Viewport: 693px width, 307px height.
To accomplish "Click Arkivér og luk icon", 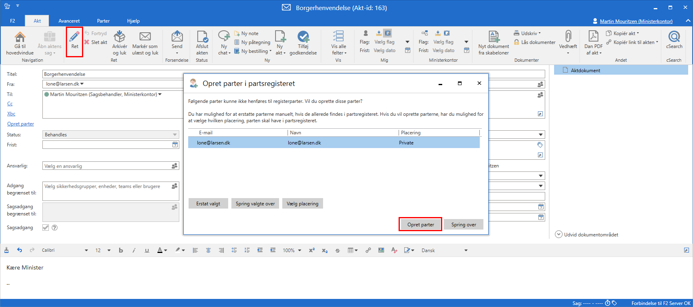I will click(x=120, y=38).
